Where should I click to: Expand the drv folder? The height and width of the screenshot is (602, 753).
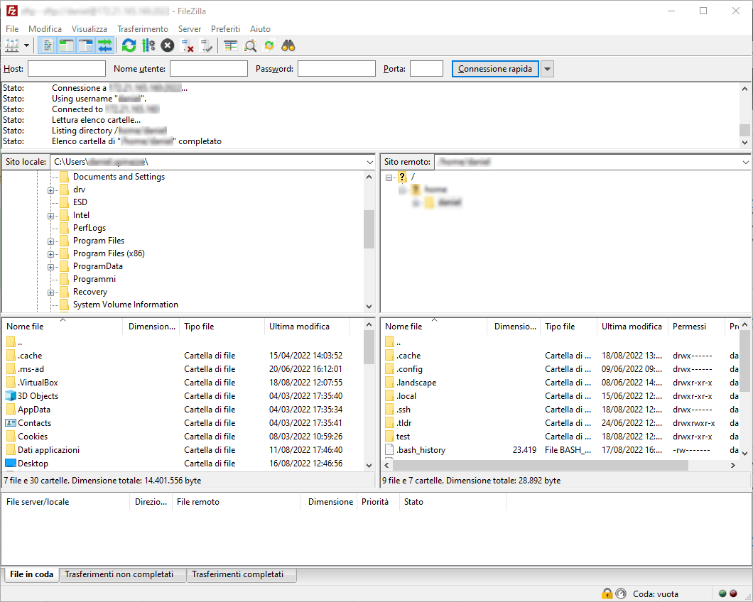click(50, 190)
